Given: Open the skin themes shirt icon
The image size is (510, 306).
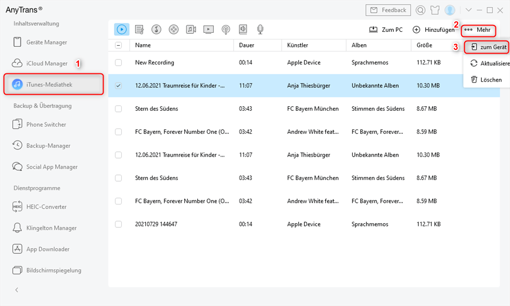Looking at the screenshot, I should (x=435, y=10).
